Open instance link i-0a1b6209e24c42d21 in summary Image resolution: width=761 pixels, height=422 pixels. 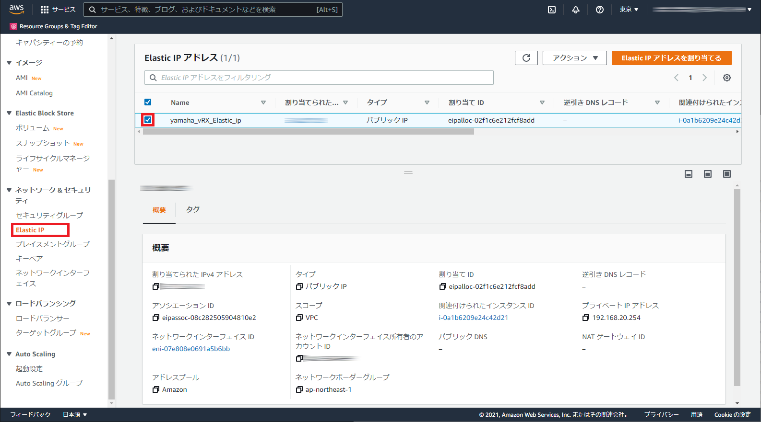474,318
